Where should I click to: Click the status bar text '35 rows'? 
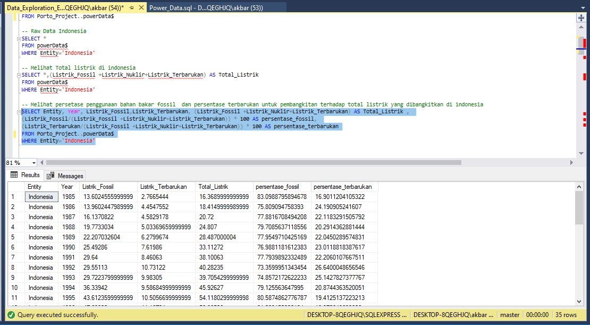pyautogui.click(x=566, y=315)
